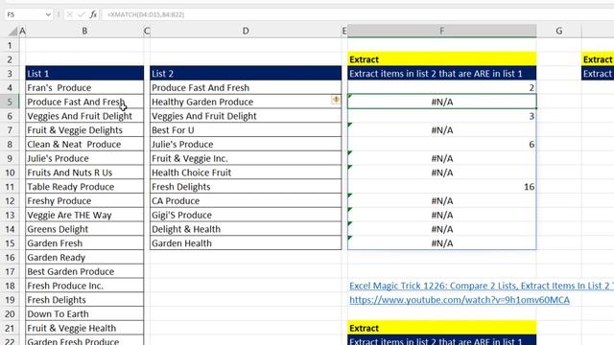
Task: Click the Select All corner triangle
Action: pos(12,31)
